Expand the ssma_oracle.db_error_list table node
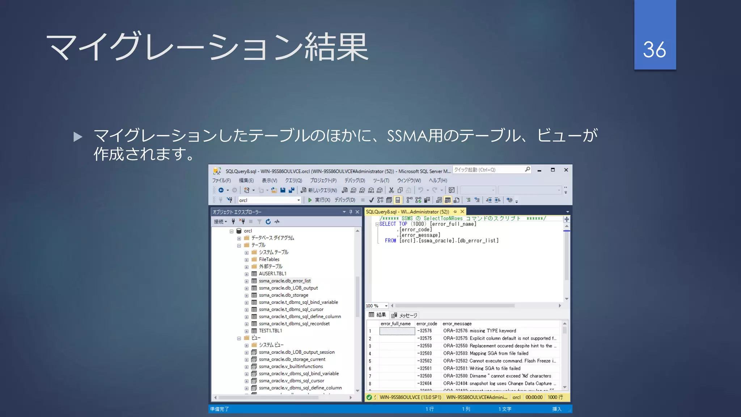Screen dimensions: 741x417 coord(246,281)
